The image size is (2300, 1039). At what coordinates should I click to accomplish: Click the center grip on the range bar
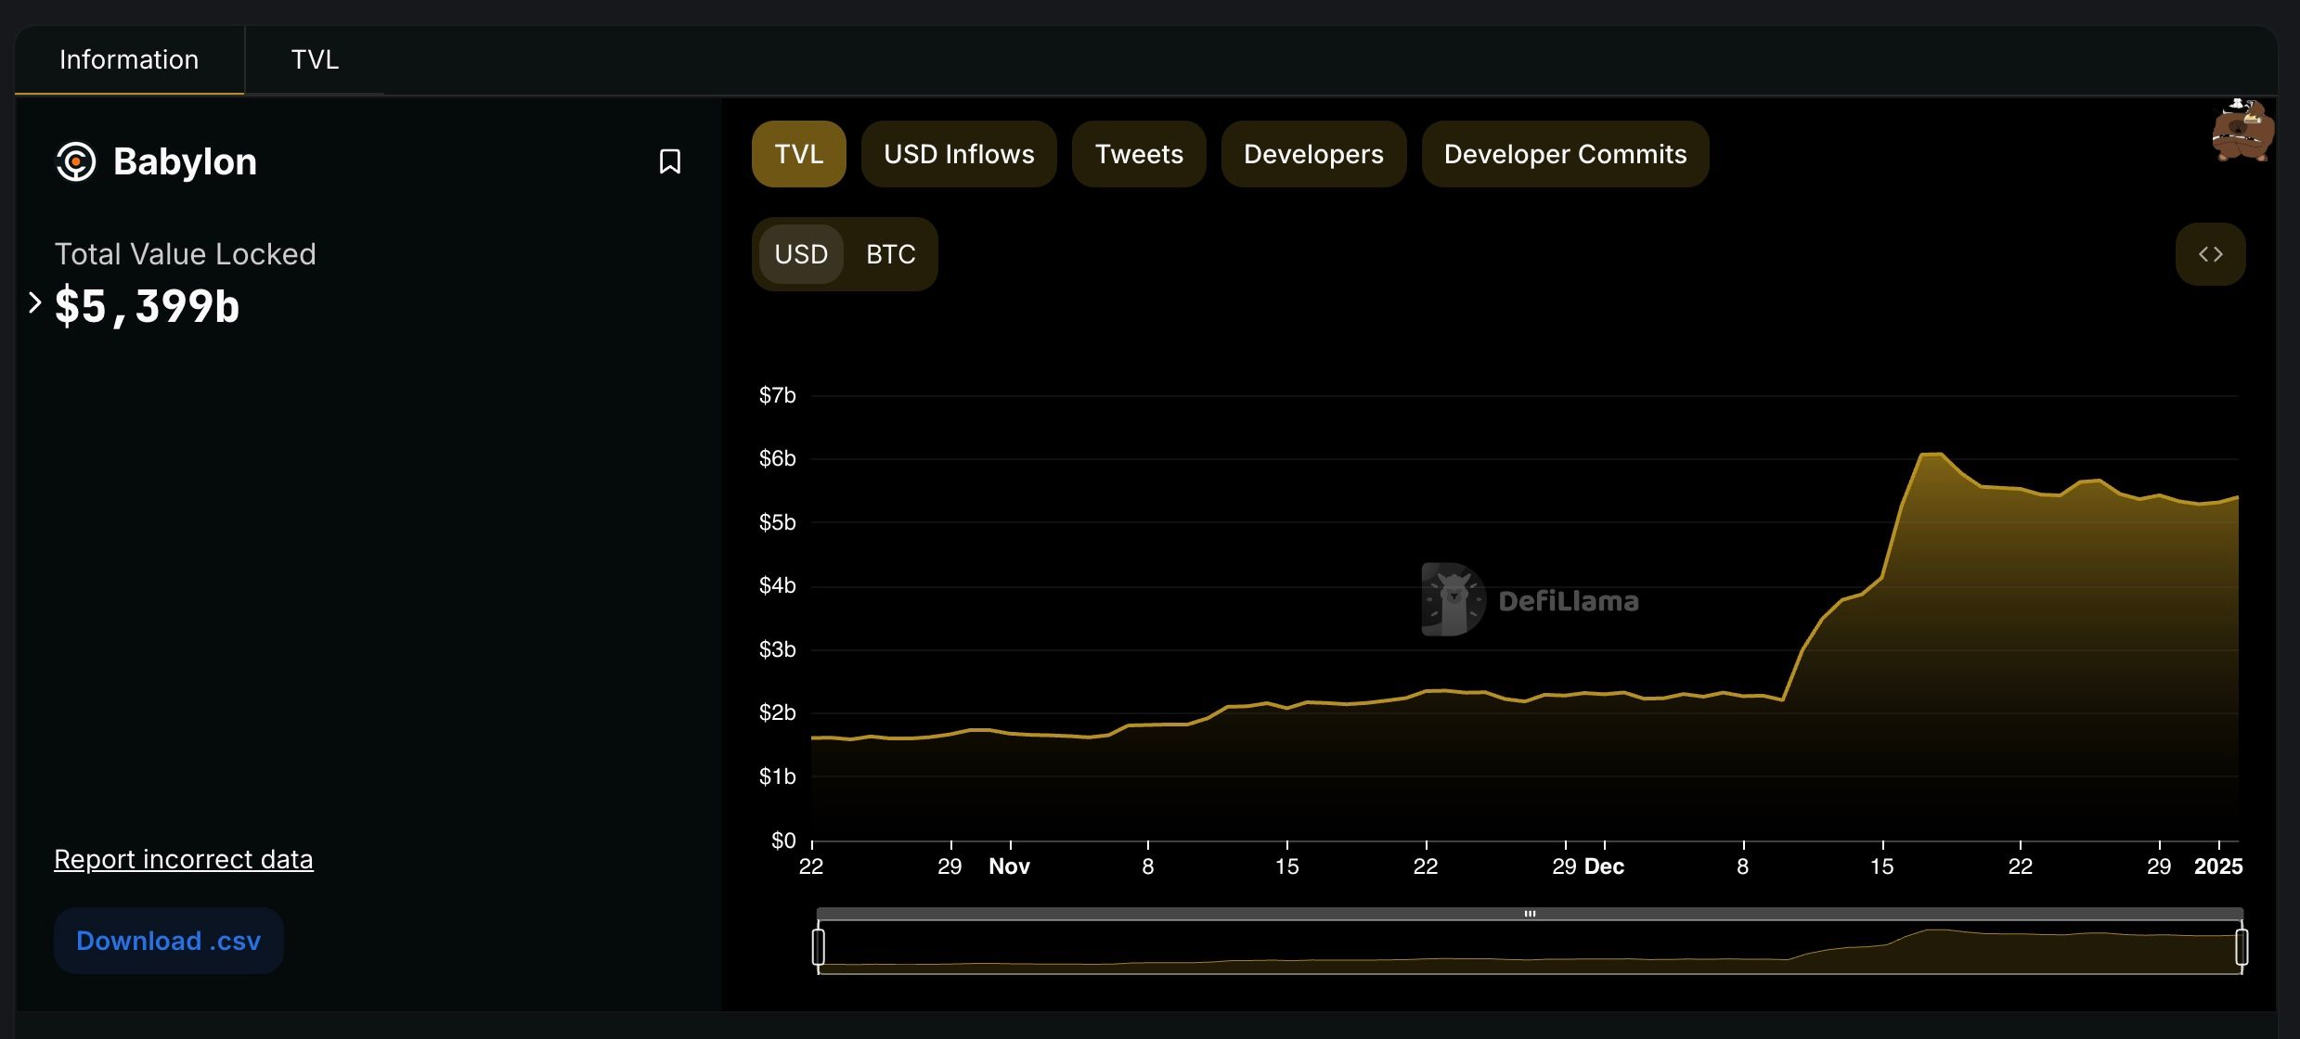click(x=1530, y=914)
